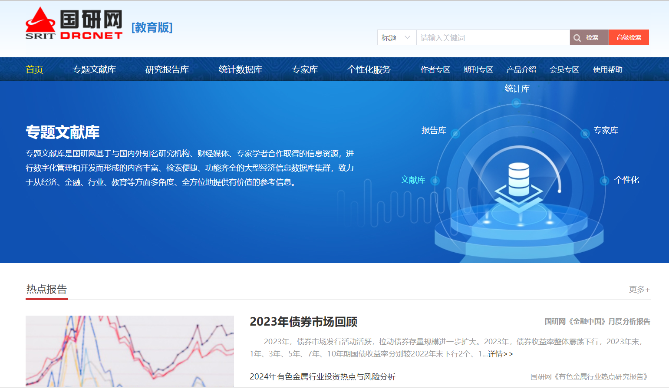The image size is (669, 389).
Task: Open the 2024年有色金属行业投资热点与风险分析 report
Action: click(322, 377)
